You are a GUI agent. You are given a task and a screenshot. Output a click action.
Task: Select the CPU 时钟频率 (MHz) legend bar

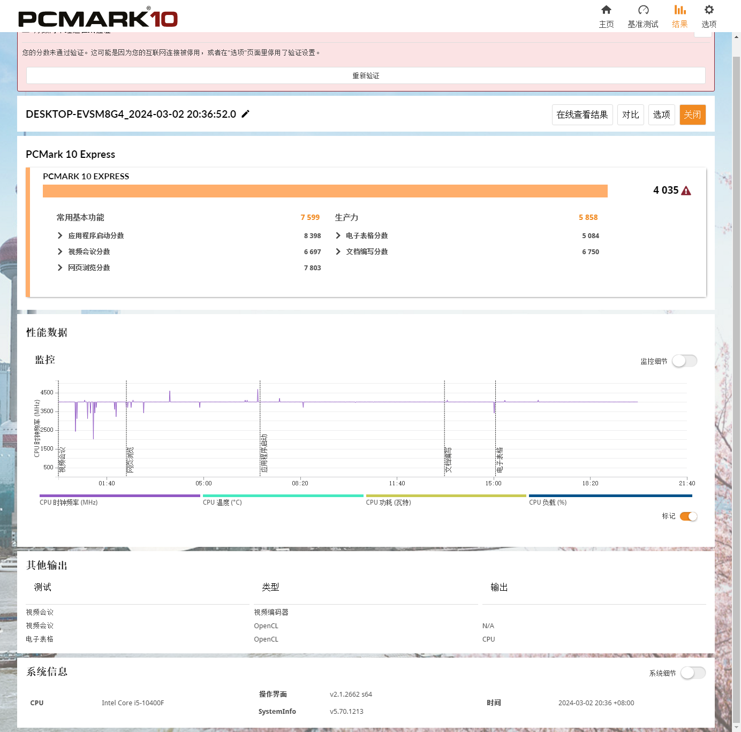point(119,495)
